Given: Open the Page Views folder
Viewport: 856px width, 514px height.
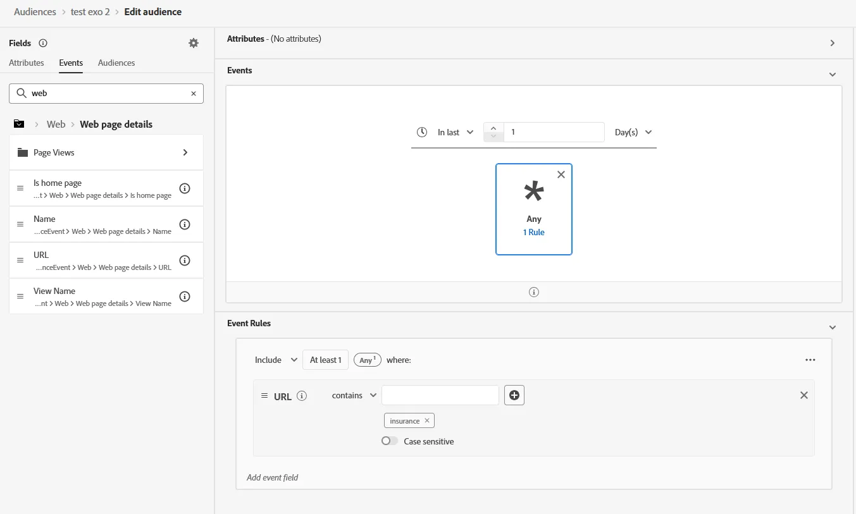Looking at the screenshot, I should (x=106, y=152).
